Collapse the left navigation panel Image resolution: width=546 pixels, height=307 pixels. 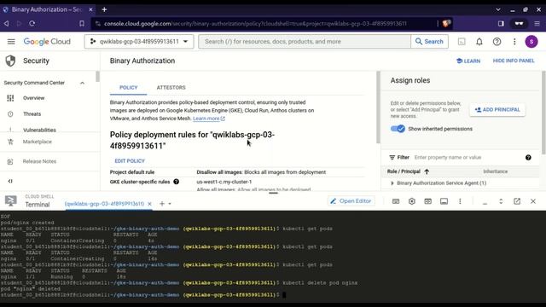[x=10, y=181]
